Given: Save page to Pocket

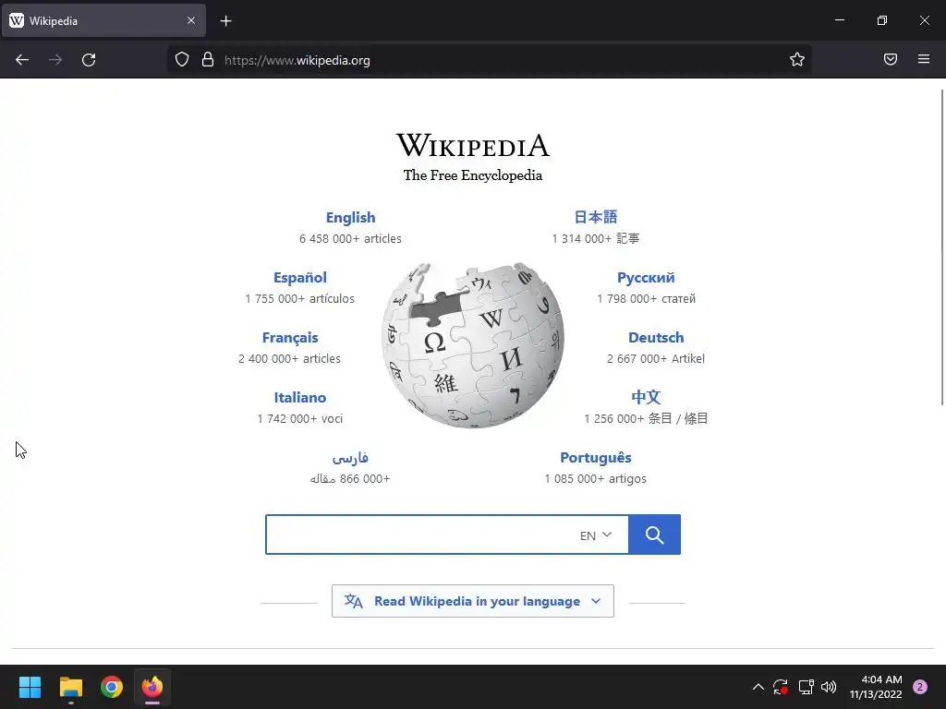Looking at the screenshot, I should point(891,59).
